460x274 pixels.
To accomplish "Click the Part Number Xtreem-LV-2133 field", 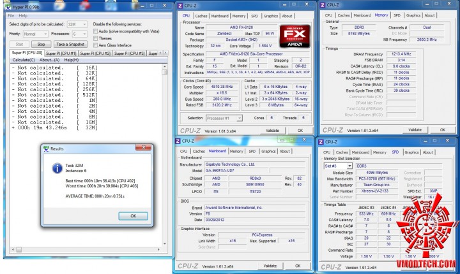I will (x=377, y=191).
